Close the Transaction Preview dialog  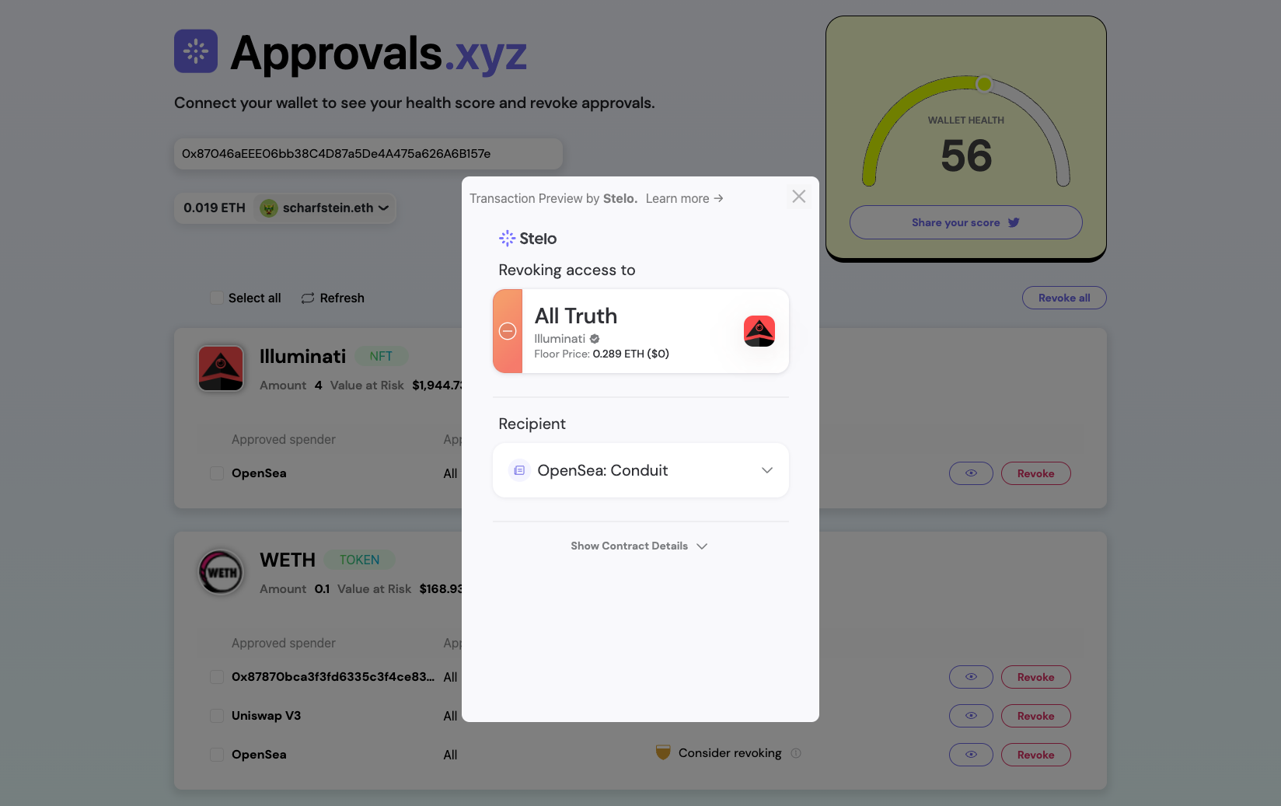tap(798, 197)
